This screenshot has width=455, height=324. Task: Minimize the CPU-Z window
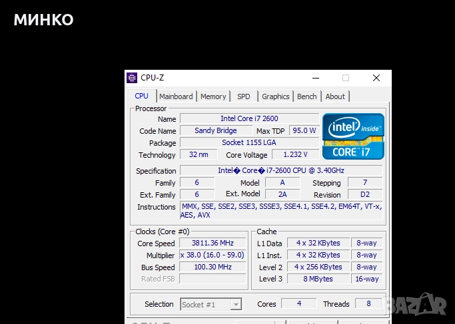coord(315,78)
